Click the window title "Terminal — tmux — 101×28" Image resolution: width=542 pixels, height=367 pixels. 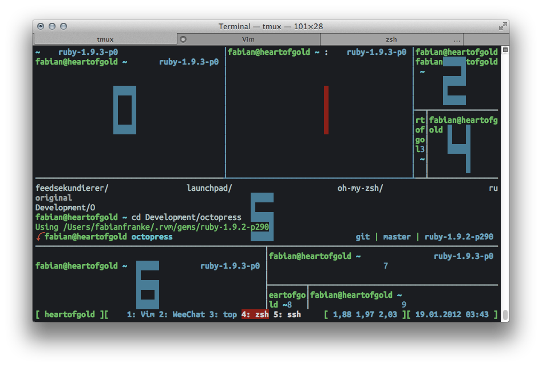click(x=271, y=26)
